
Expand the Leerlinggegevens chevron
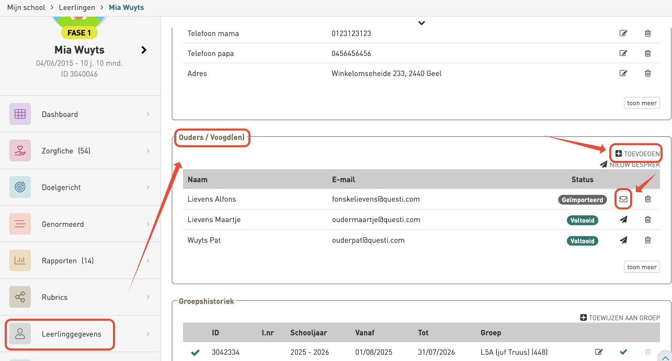click(148, 334)
